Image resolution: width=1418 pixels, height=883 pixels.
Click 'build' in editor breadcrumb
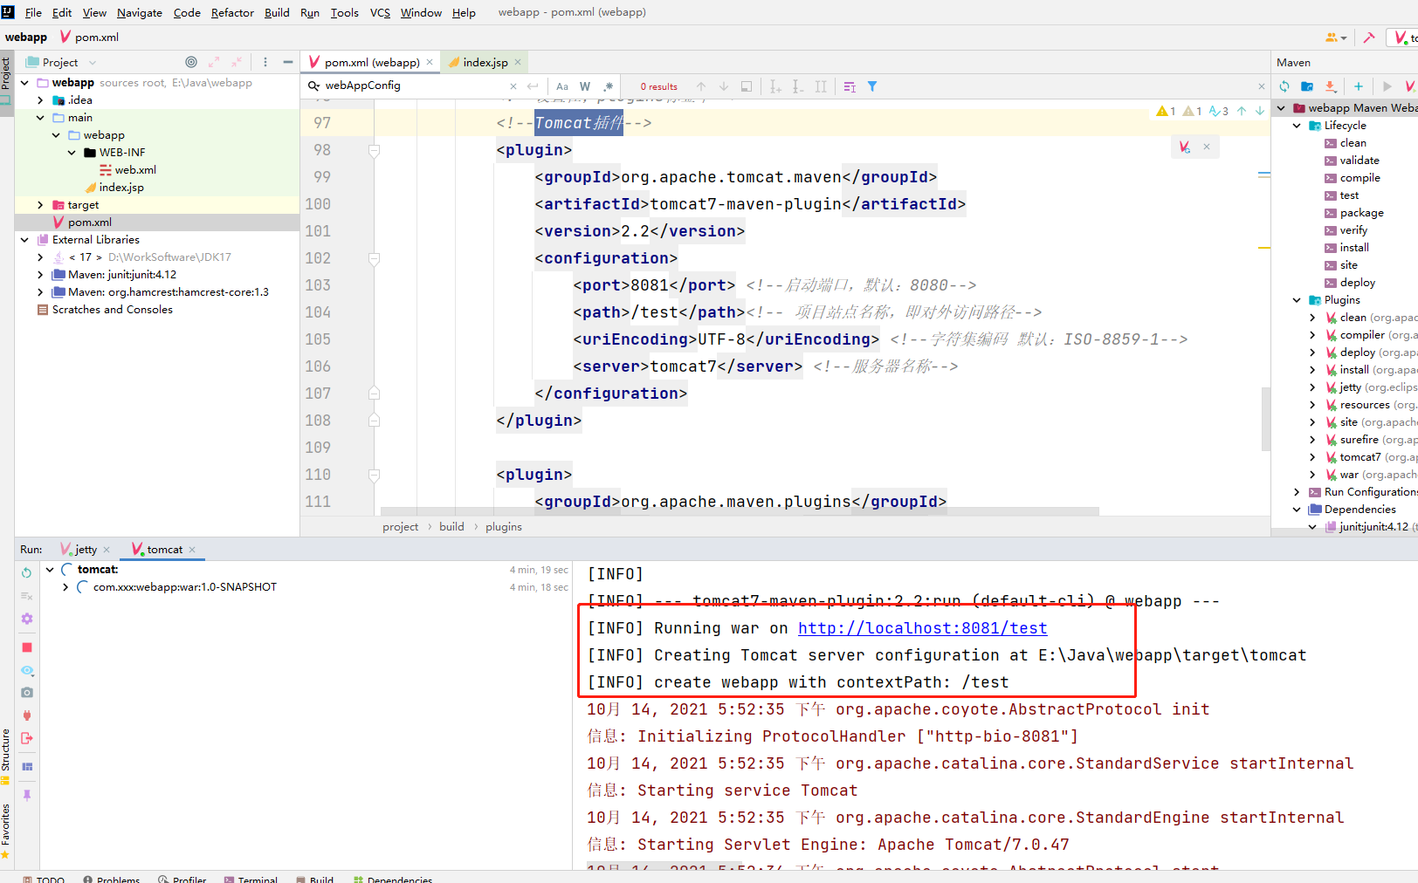451,527
